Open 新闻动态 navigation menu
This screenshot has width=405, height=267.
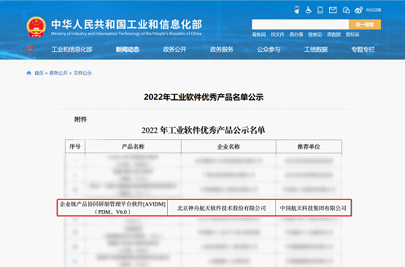coord(128,50)
